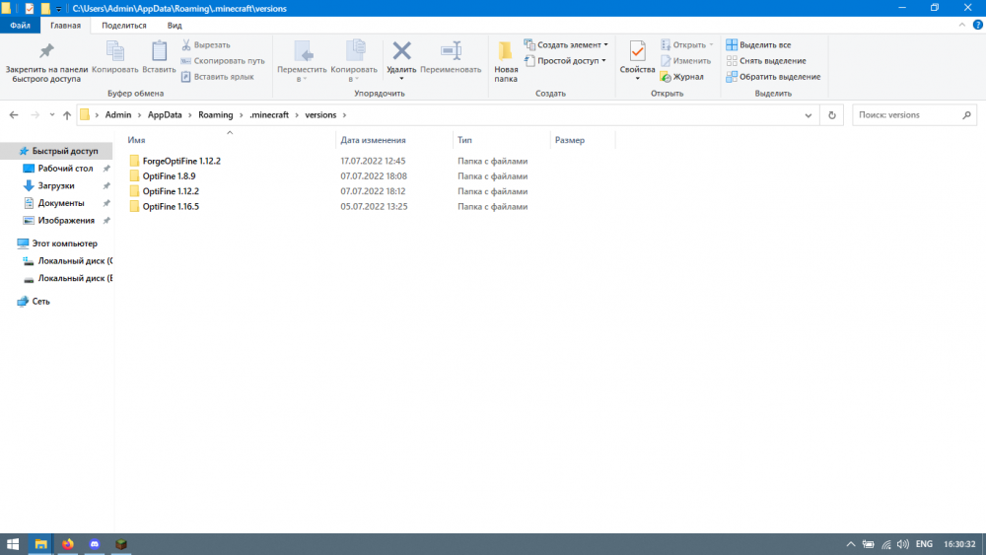
Task: Click Выделить все (Select all)
Action: 758,44
